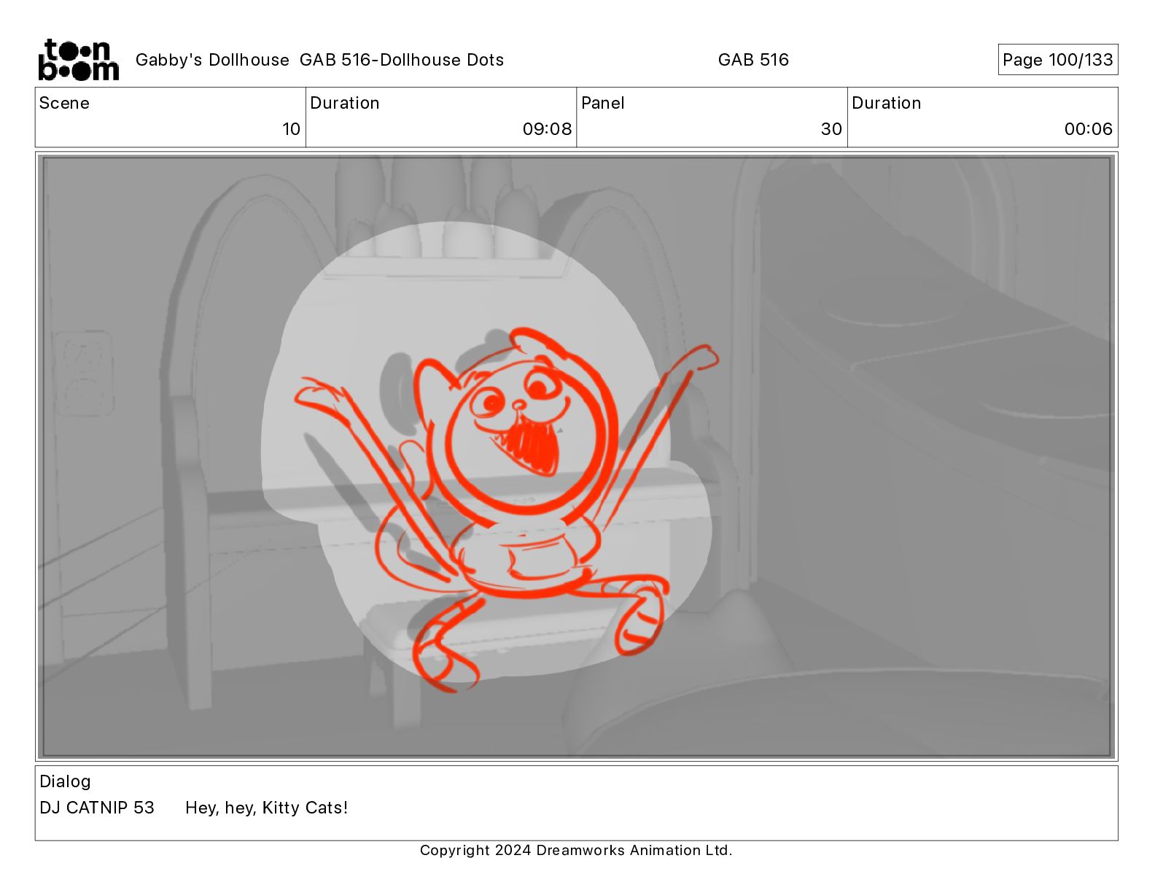The height and width of the screenshot is (893, 1155).
Task: Click the 'Duration' label next to Panel
Action: (886, 103)
